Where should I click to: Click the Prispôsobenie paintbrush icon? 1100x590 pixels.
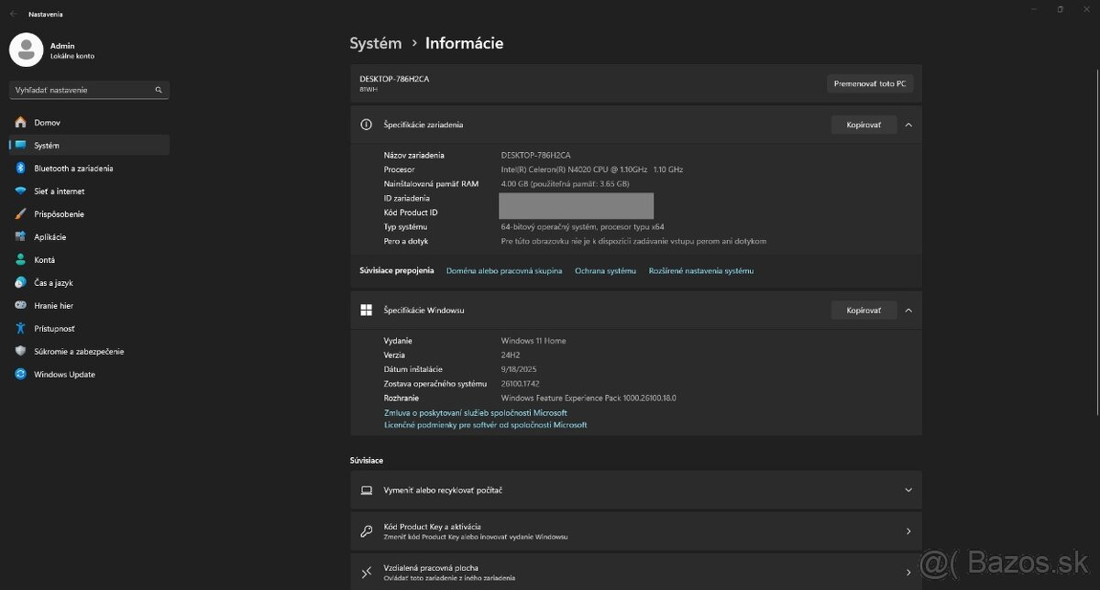pos(20,214)
